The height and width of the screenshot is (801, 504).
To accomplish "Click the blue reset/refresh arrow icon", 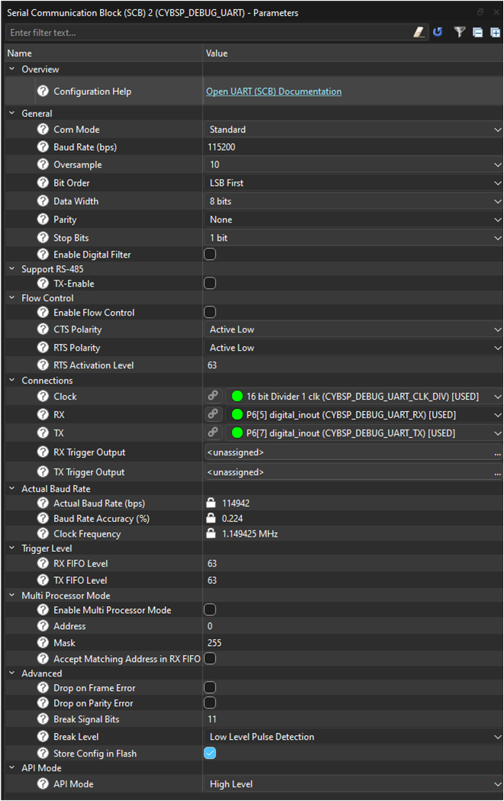I will click(x=438, y=32).
